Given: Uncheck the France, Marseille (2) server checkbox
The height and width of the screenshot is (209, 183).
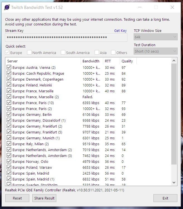Looking at the screenshot, I should point(9,97).
